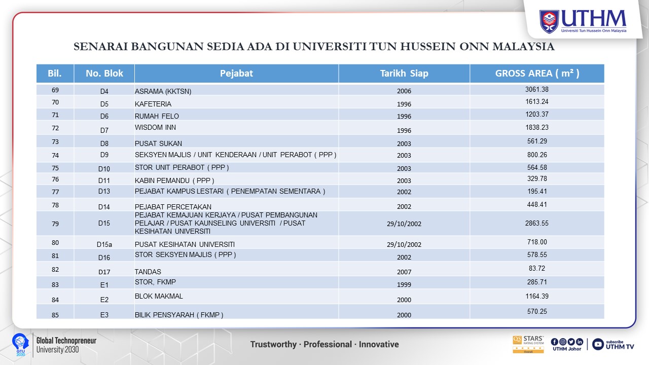Click the slide title 'SENARAI BANGUNAN SEDIA ADA'
The height and width of the screenshot is (365, 649).
click(x=314, y=47)
